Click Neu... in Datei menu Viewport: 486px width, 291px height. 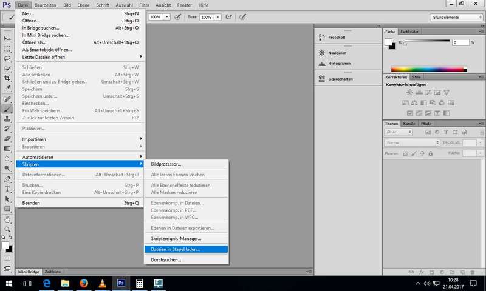[80, 13]
